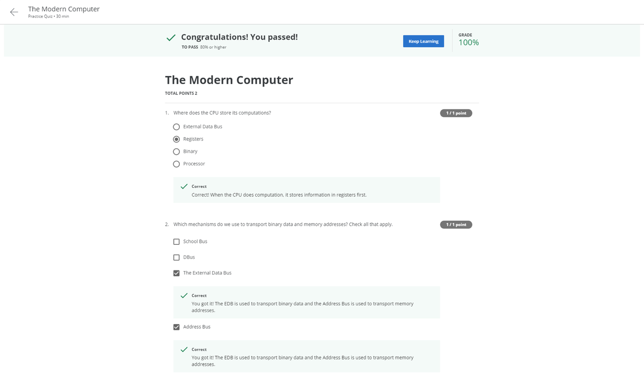Click the question 2 points badge
Image resolution: width=644 pixels, height=376 pixels.
coord(456,224)
